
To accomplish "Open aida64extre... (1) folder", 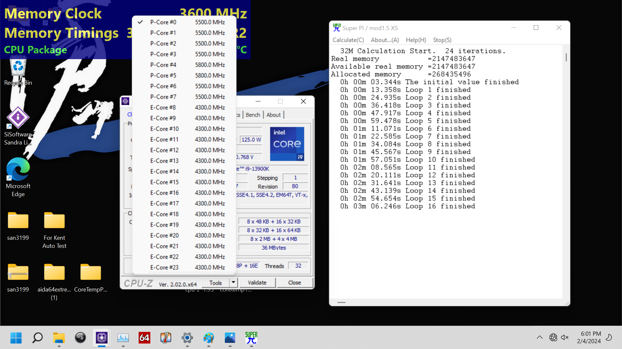I will [54, 282].
